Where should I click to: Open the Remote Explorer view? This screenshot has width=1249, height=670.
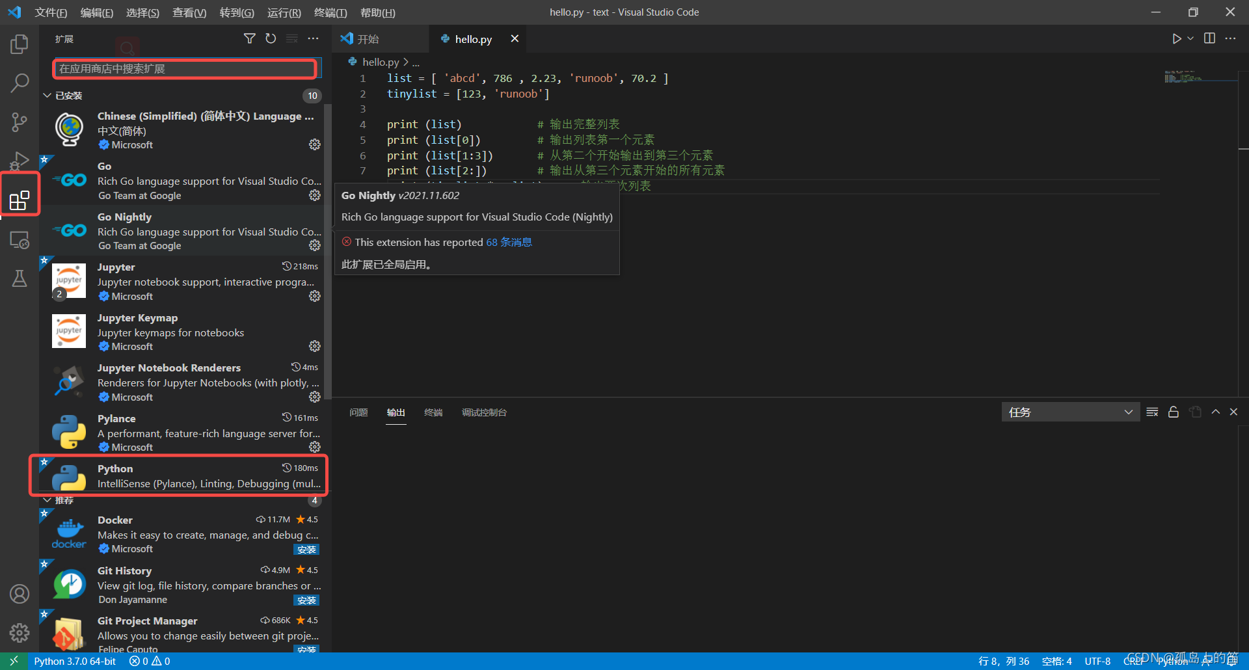click(x=20, y=240)
